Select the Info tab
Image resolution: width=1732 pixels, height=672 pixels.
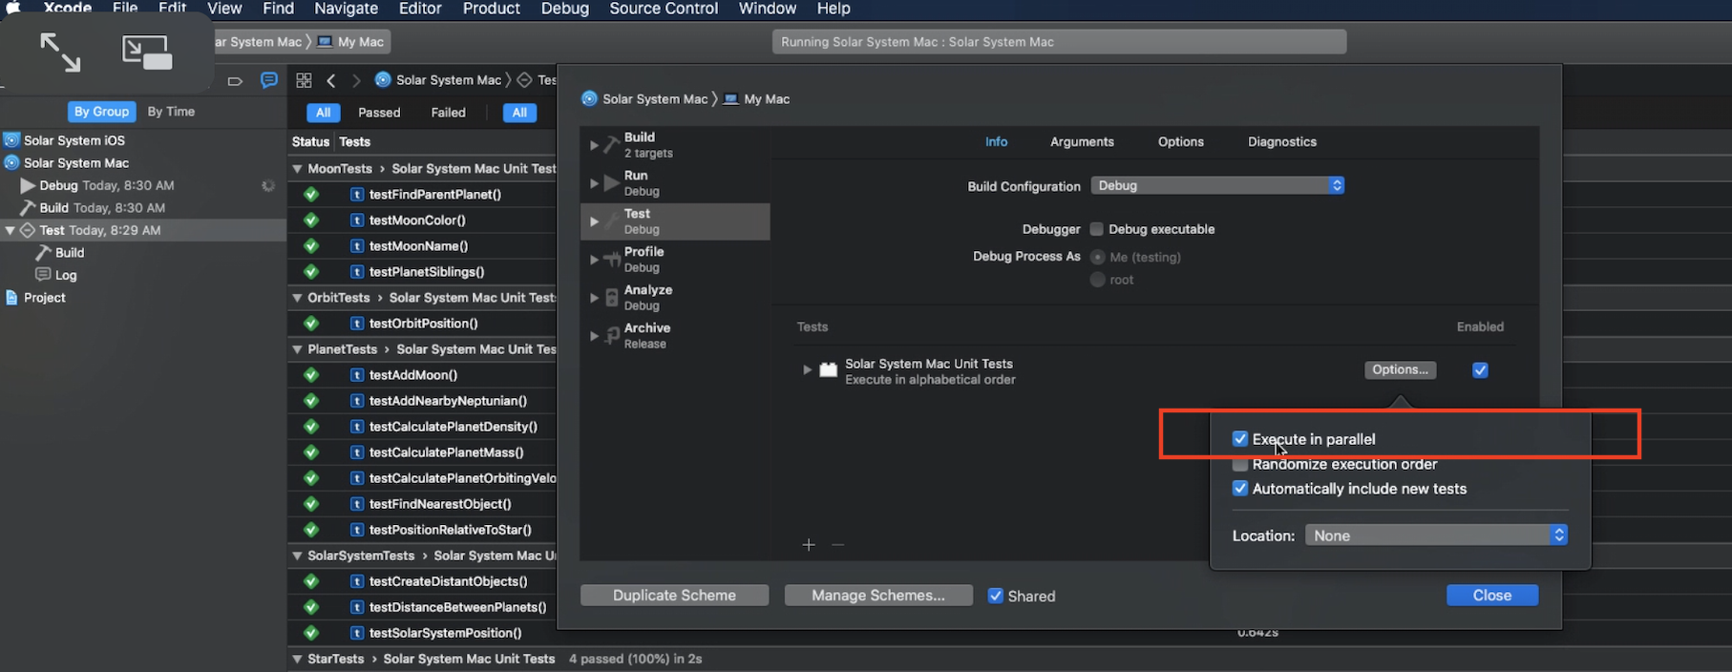click(x=996, y=141)
